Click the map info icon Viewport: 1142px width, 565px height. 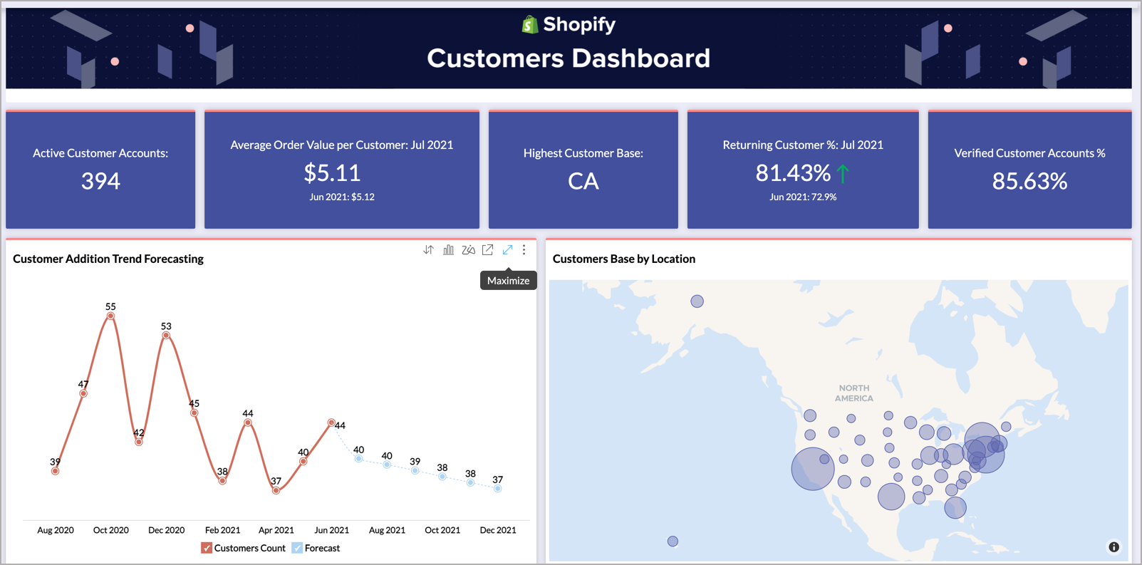click(1114, 547)
